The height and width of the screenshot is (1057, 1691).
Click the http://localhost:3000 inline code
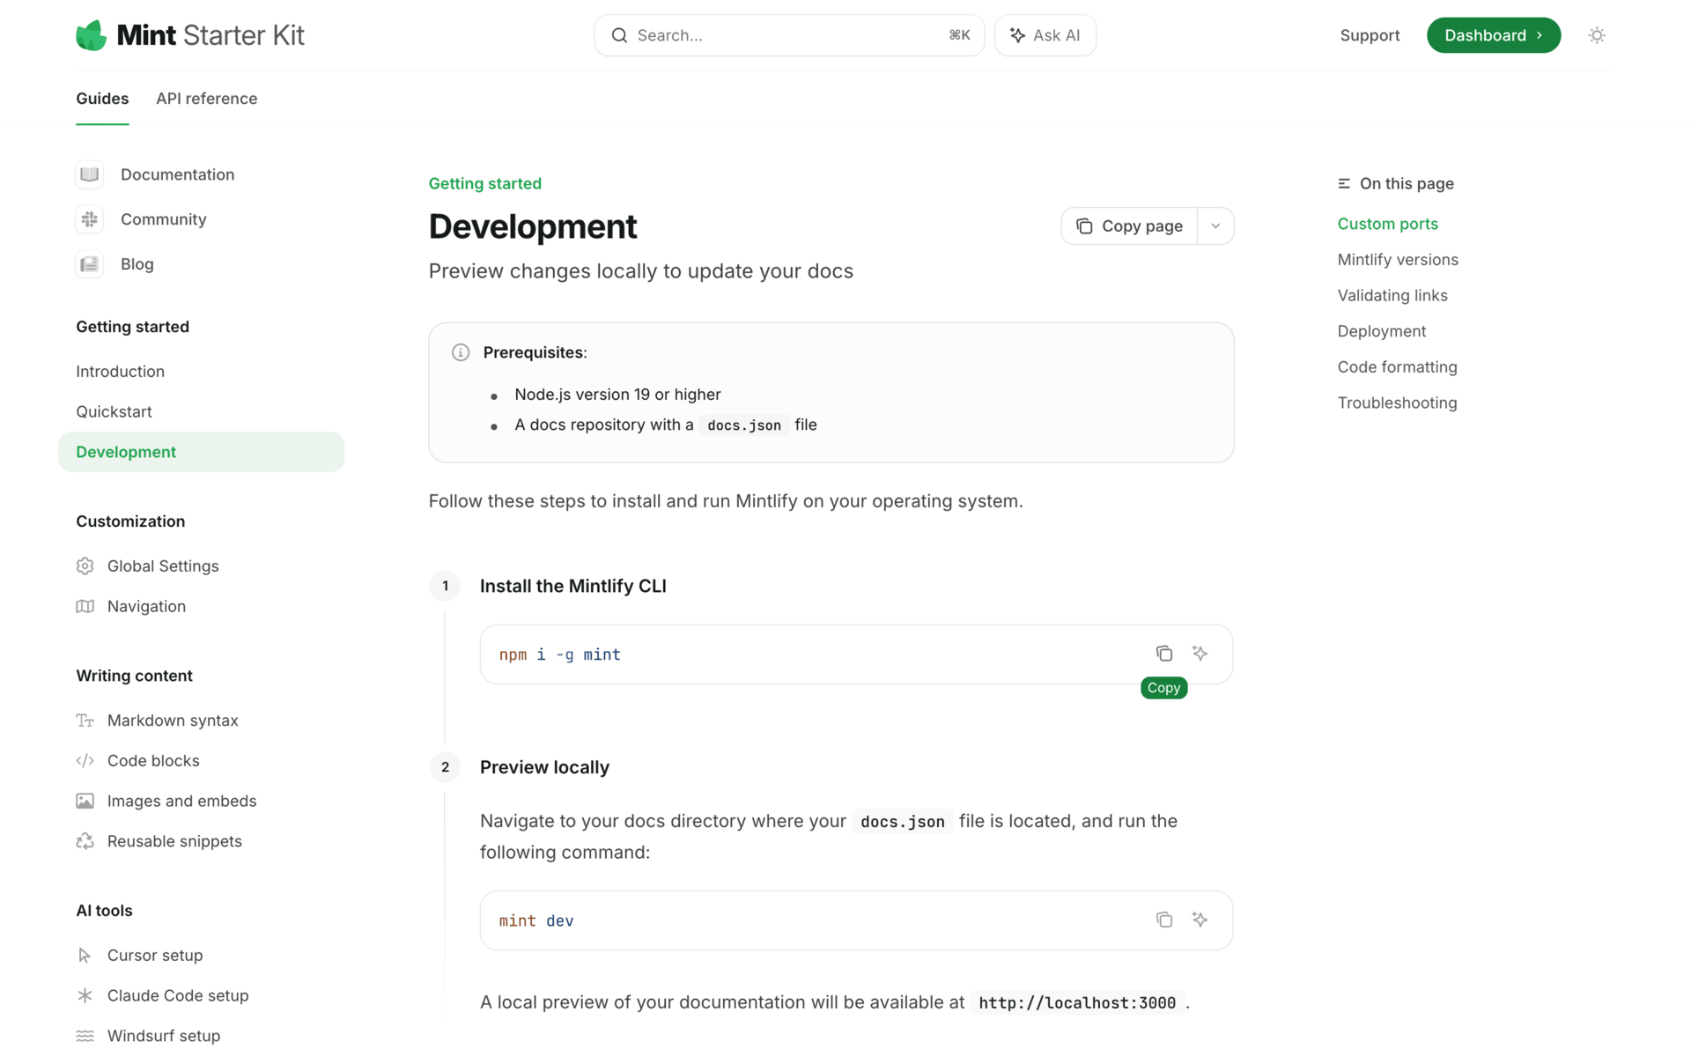[1077, 1003]
